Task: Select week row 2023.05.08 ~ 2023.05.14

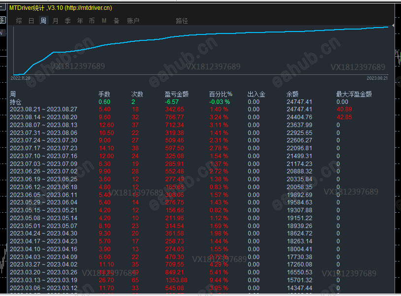Action: click(43, 218)
